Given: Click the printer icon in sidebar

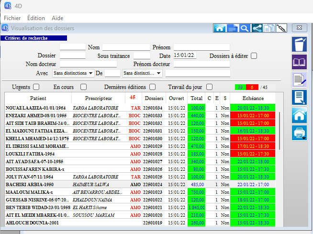Looking at the screenshot, I should click(x=298, y=133).
